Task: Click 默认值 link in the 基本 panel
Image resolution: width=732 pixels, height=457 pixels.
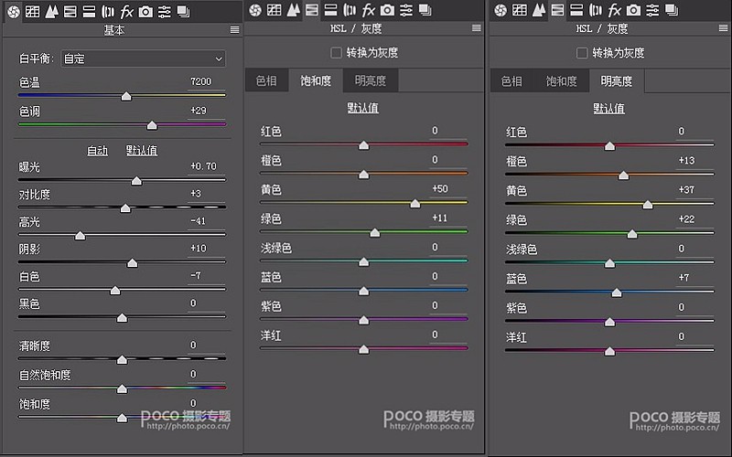Action: tap(142, 151)
